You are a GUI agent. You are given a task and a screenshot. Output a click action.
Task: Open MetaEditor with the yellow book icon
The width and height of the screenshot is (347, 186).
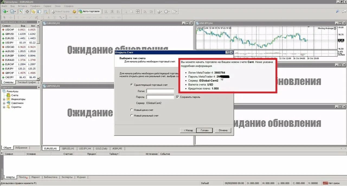pyautogui.click(x=74, y=11)
